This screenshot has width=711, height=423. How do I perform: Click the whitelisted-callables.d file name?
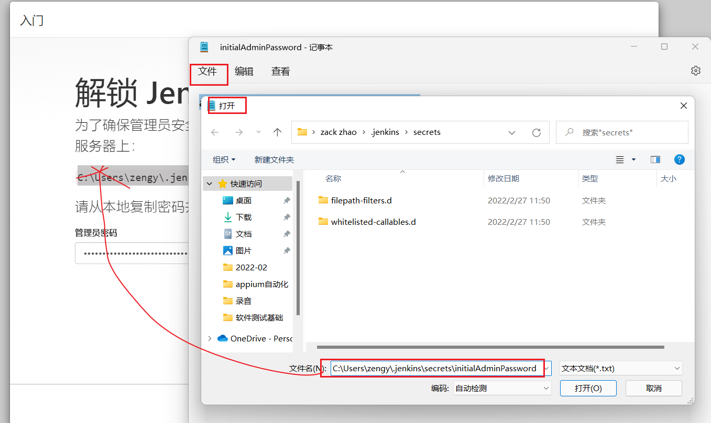(374, 222)
